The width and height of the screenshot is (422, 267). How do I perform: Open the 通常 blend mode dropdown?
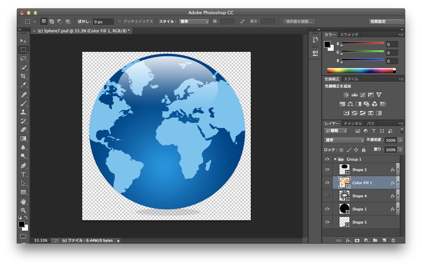(x=344, y=140)
